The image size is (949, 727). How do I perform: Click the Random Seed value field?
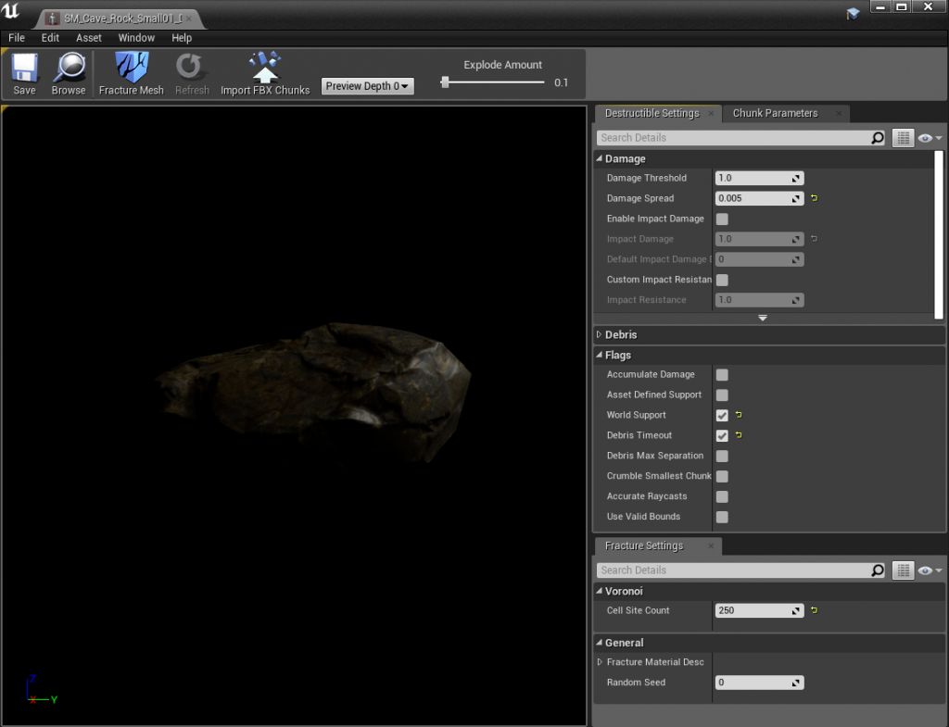[759, 683]
